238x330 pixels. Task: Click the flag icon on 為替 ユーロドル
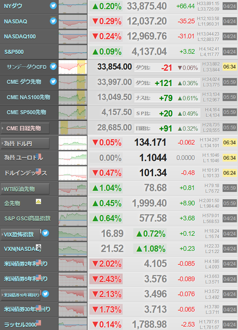click(39, 156)
